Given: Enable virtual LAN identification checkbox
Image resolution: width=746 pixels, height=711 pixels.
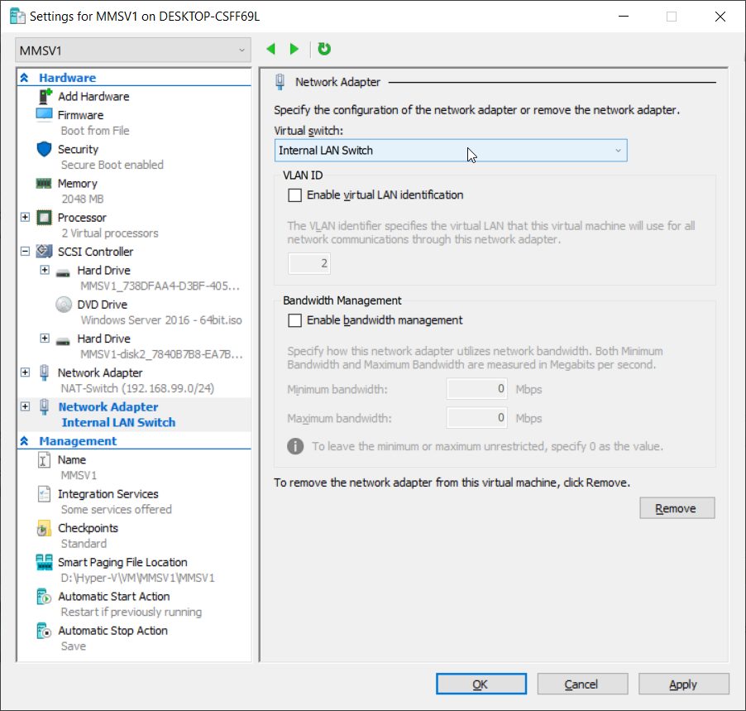Looking at the screenshot, I should [295, 195].
